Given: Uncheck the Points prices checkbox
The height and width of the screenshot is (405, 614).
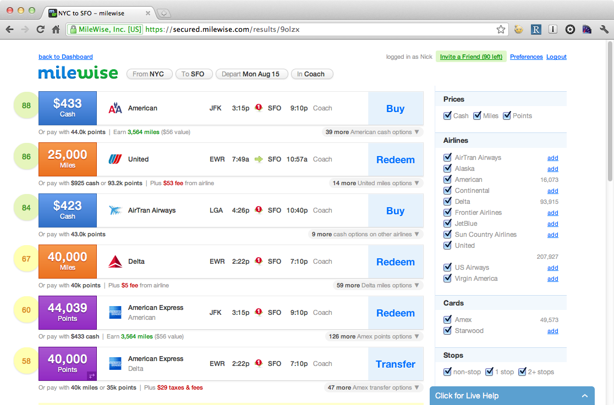Looking at the screenshot, I should [x=507, y=116].
